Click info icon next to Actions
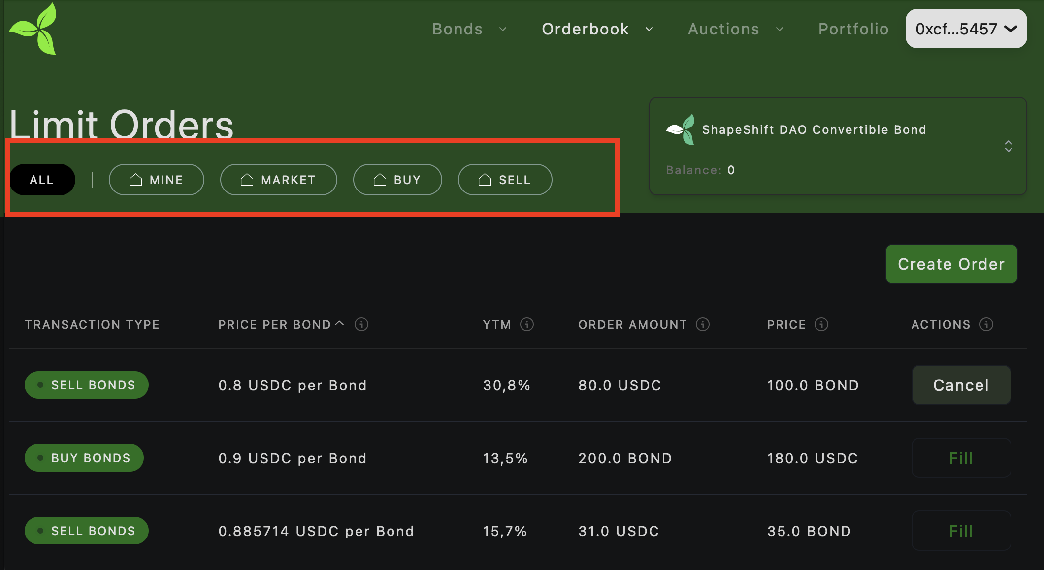The image size is (1044, 570). 986,324
